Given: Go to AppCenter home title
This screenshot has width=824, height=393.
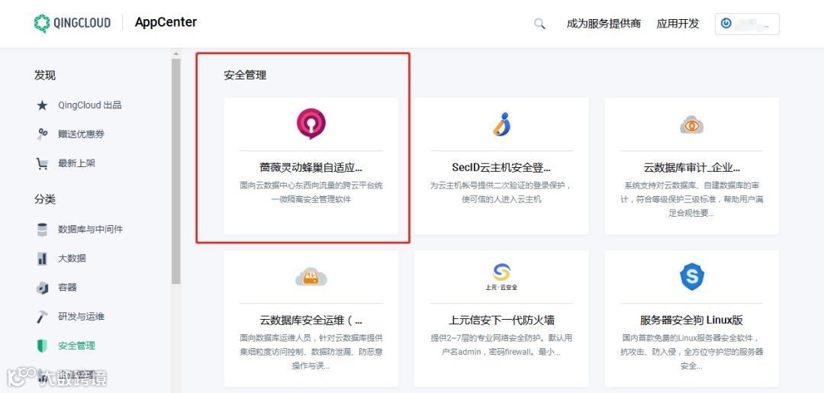Looking at the screenshot, I should coord(166,22).
